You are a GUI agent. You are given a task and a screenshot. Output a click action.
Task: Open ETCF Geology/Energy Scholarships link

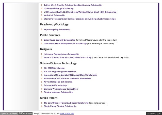tap(60, 72)
